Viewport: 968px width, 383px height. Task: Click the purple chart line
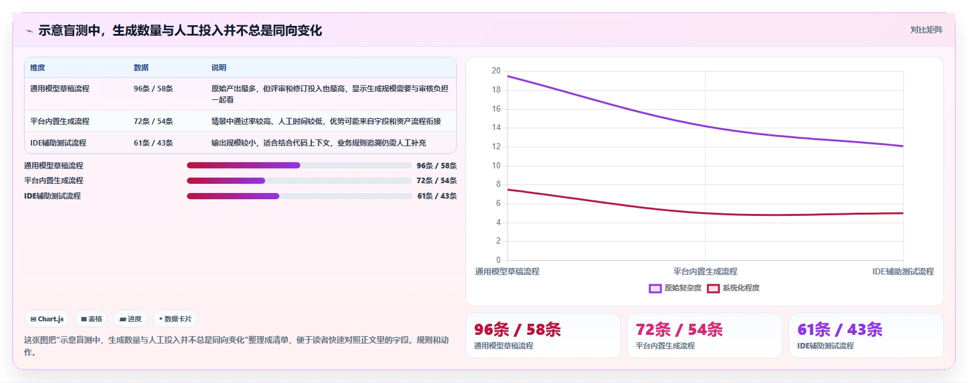coord(705,126)
